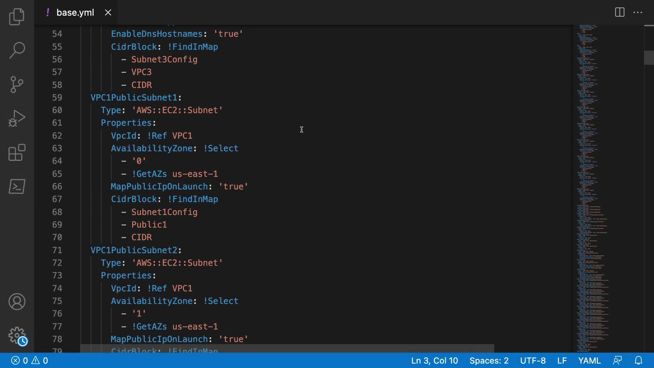The height and width of the screenshot is (368, 654).
Task: Open the Explorer view in activity bar
Action: 17,16
